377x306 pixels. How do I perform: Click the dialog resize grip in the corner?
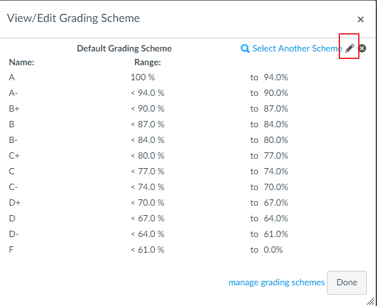[371, 301]
